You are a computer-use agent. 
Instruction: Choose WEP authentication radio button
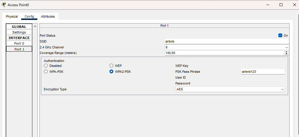pos(112,66)
